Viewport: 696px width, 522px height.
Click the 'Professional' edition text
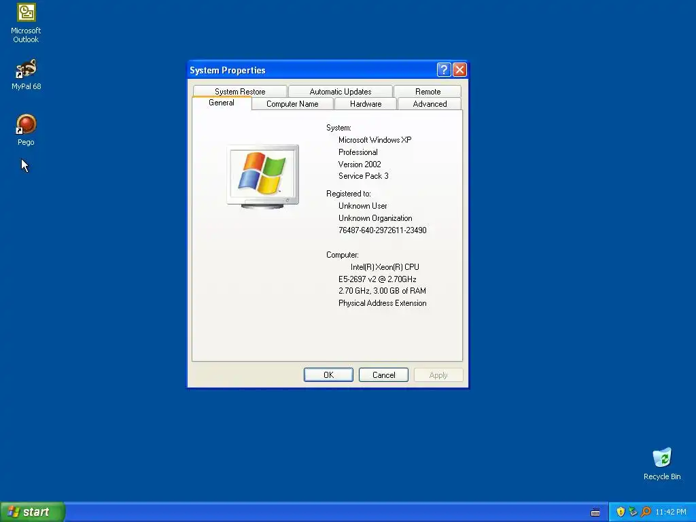pyautogui.click(x=358, y=152)
